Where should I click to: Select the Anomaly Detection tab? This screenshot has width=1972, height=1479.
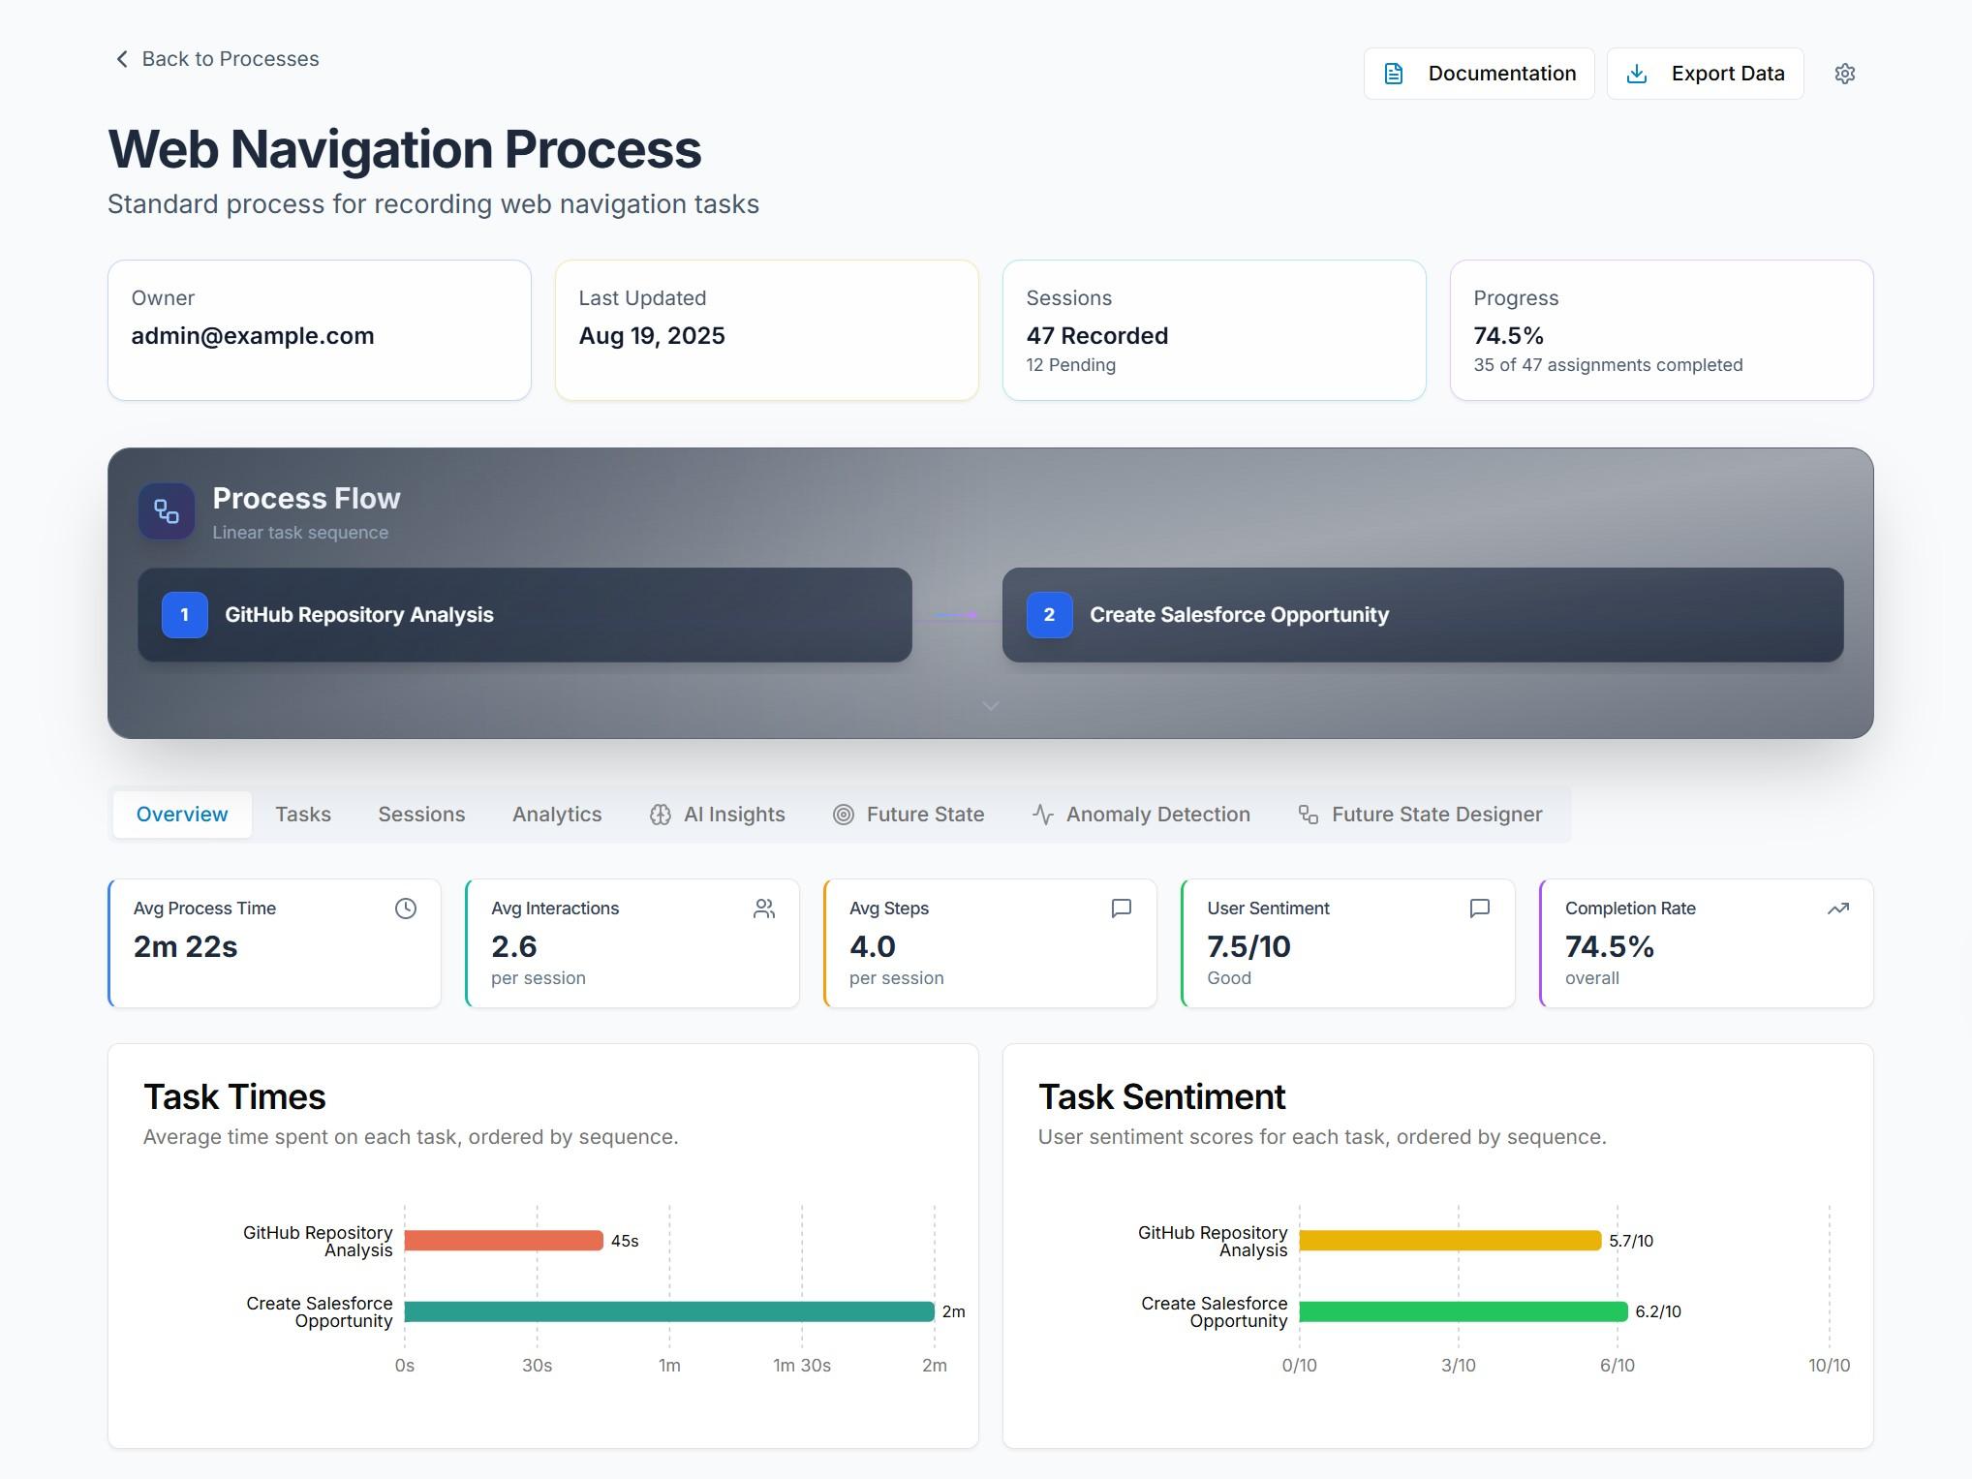tap(1141, 815)
